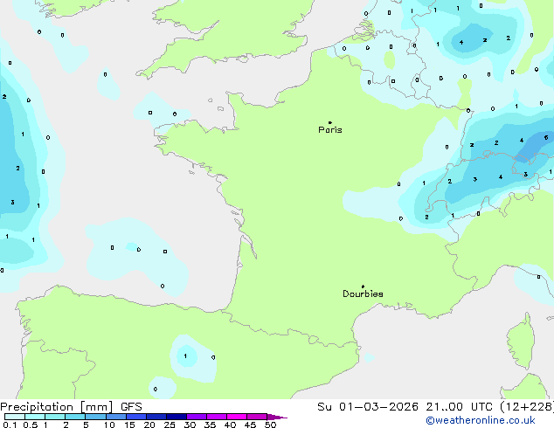Image resolution: width=554 pixels, height=428 pixels.
Task: Click the 0.1 to 0.5 mm legend swatch
Action: tap(15, 417)
